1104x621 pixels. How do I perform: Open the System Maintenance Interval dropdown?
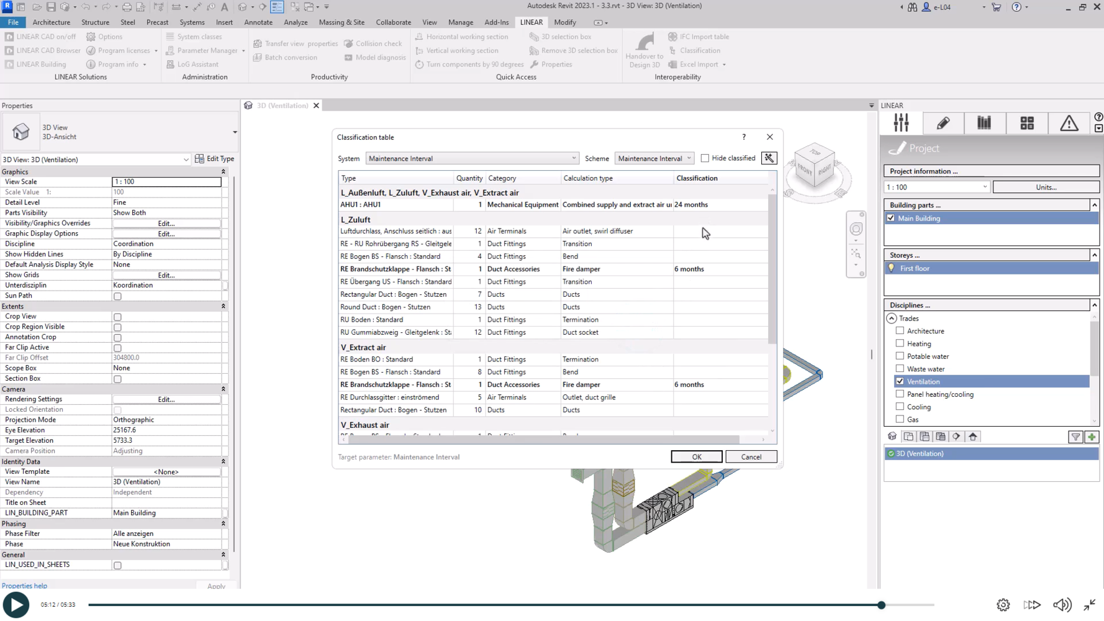pos(472,158)
